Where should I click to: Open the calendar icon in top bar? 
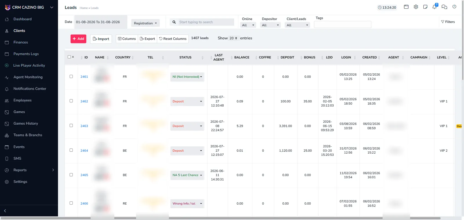(406, 7)
